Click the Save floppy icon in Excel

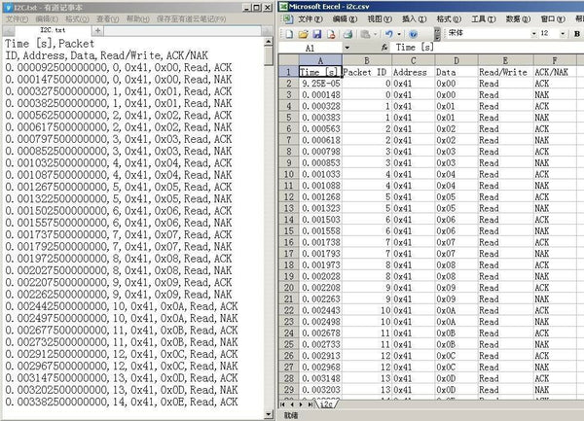point(317,34)
